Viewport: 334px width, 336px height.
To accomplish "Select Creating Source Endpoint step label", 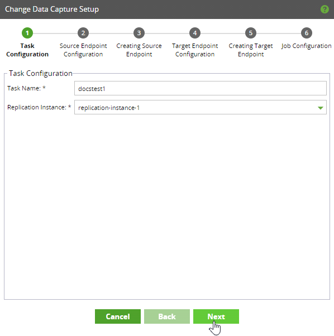I will click(139, 50).
